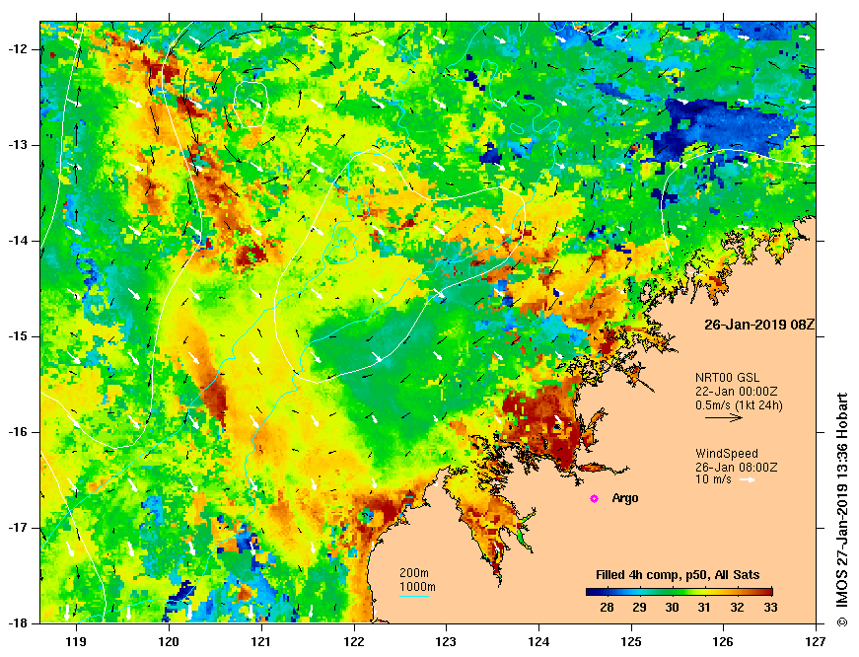Click the 32 color bar tick label
The width and height of the screenshot is (859, 657).
point(738,607)
